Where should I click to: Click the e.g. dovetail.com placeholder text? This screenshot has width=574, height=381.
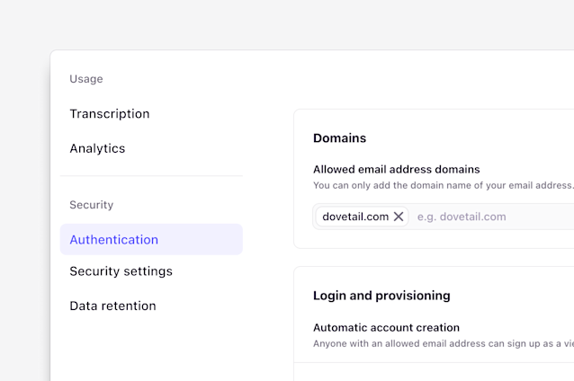[462, 217]
